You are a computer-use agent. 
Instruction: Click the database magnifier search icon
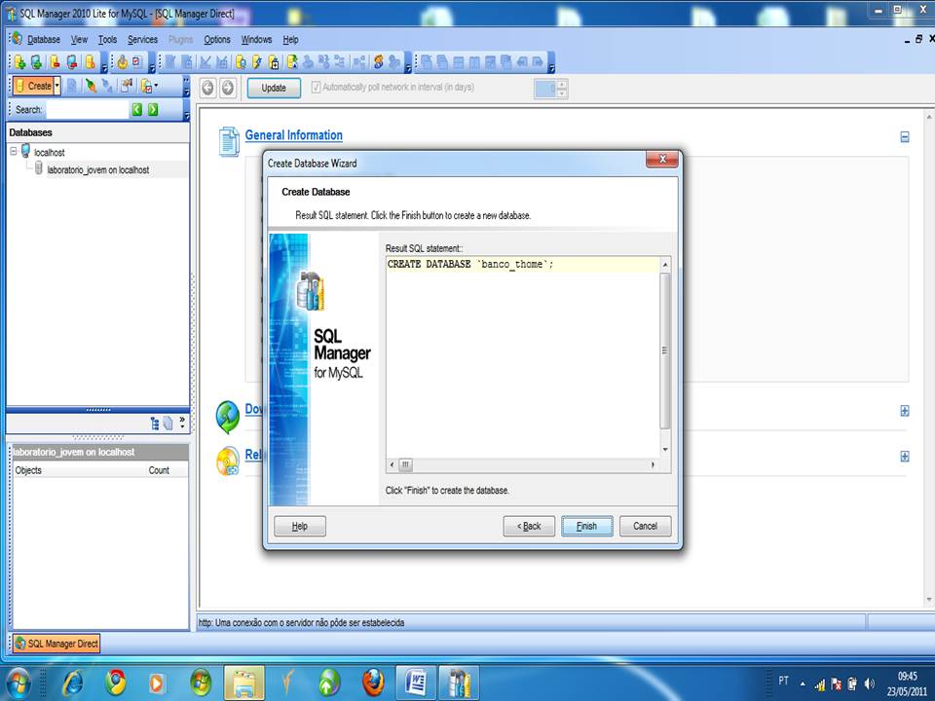(241, 62)
